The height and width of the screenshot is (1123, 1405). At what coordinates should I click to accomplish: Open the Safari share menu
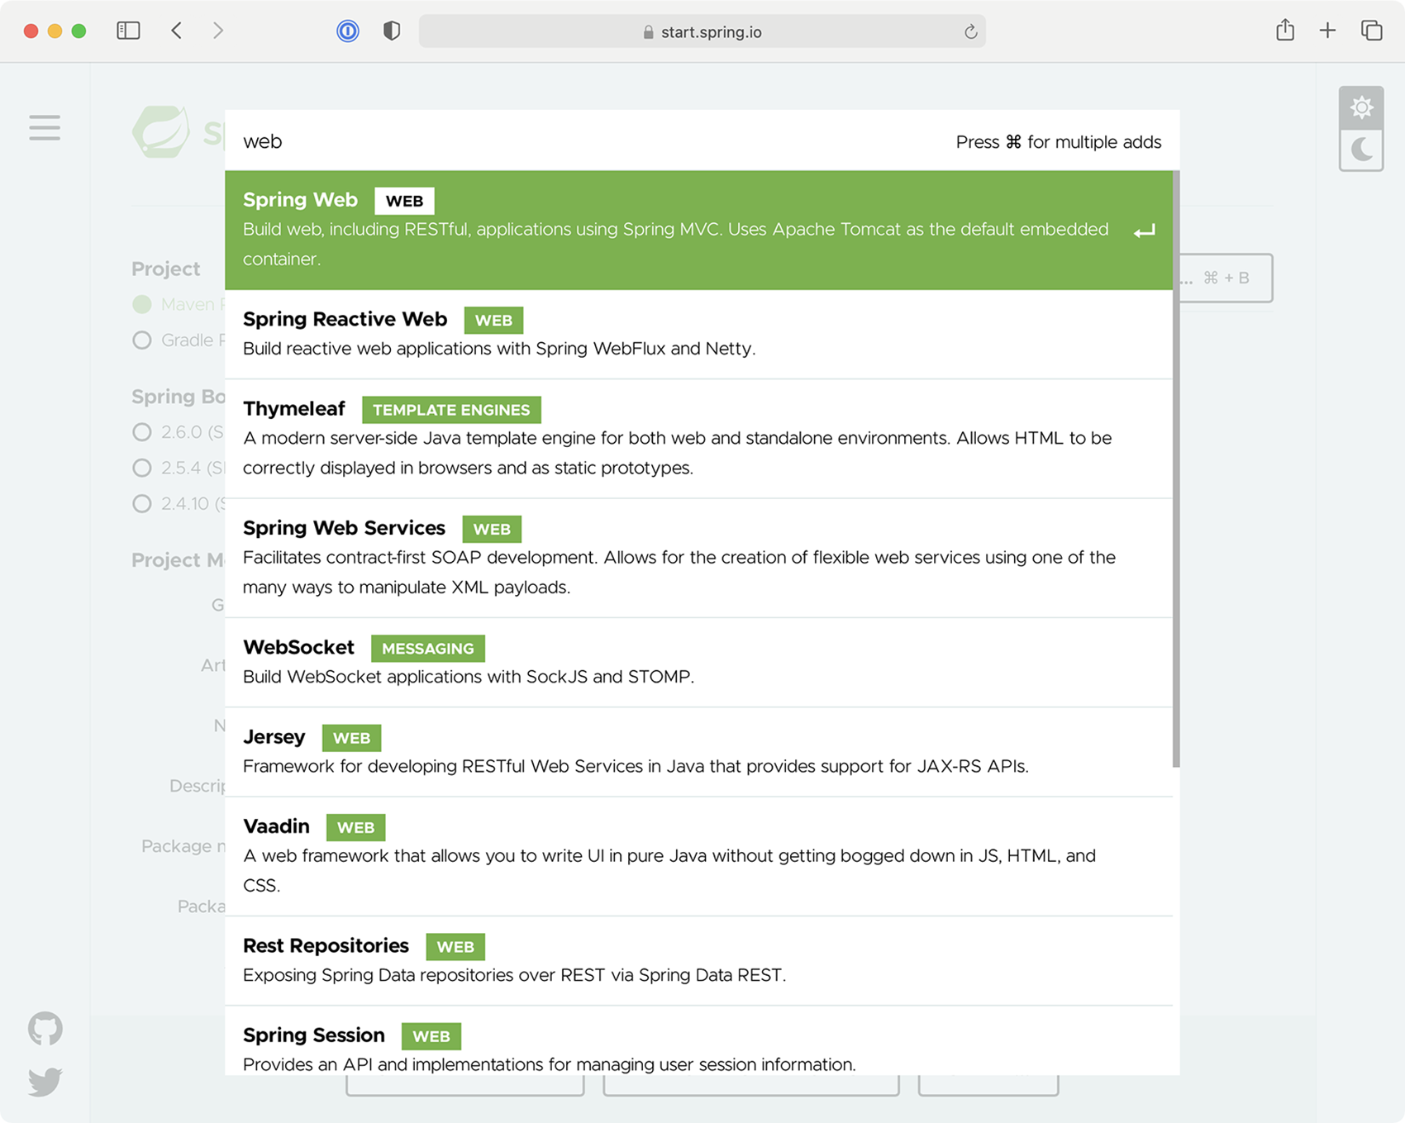click(x=1285, y=31)
